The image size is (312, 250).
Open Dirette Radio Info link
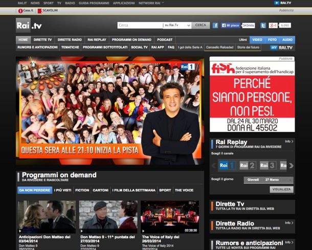[289, 223]
